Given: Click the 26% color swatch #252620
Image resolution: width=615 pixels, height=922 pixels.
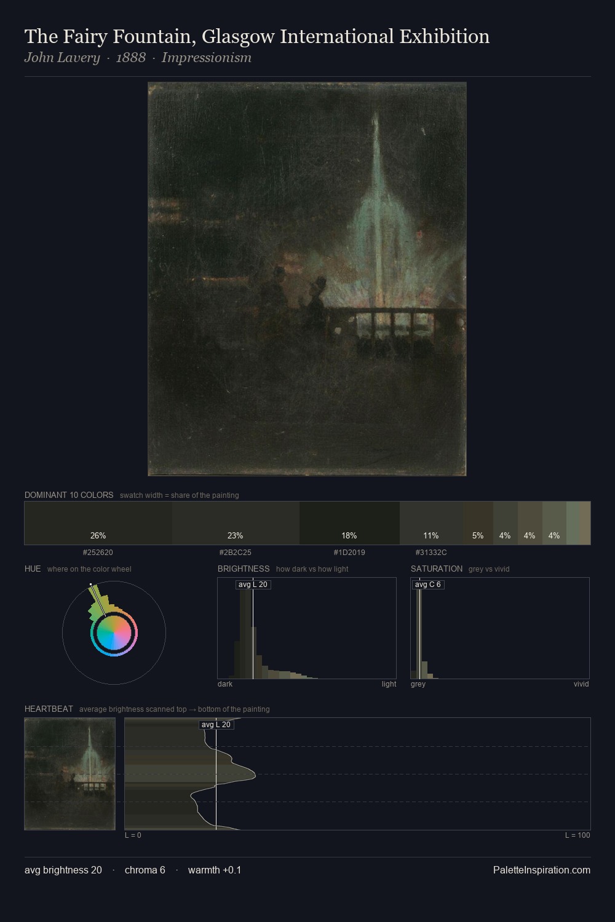Looking at the screenshot, I should click(x=98, y=523).
